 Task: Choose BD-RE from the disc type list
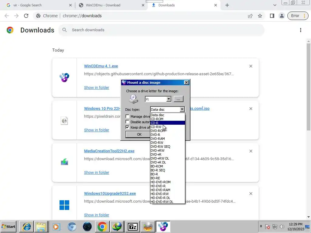pos(168,178)
